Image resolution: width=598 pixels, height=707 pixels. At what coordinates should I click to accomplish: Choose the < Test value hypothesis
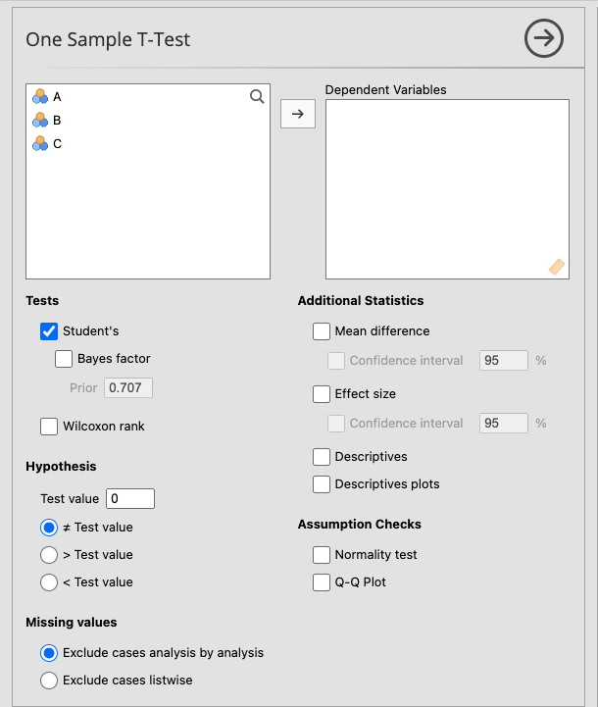(x=49, y=582)
